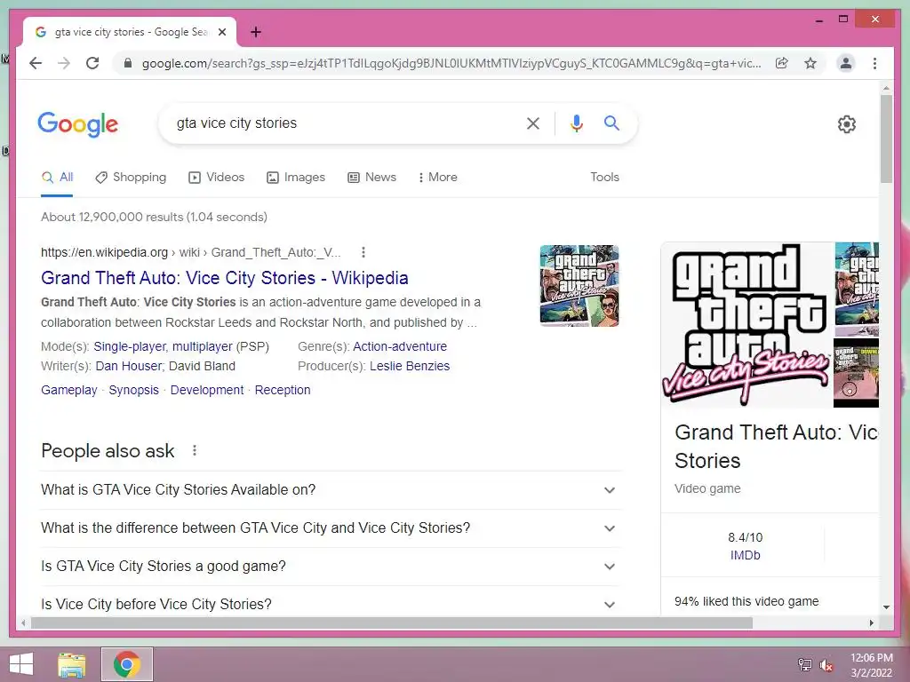Select the All results tab

(x=58, y=178)
